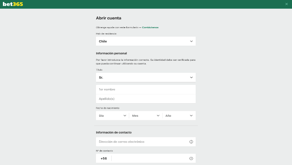Click the chevron arrow in Día selector
This screenshot has height=165, width=292.
(x=125, y=116)
